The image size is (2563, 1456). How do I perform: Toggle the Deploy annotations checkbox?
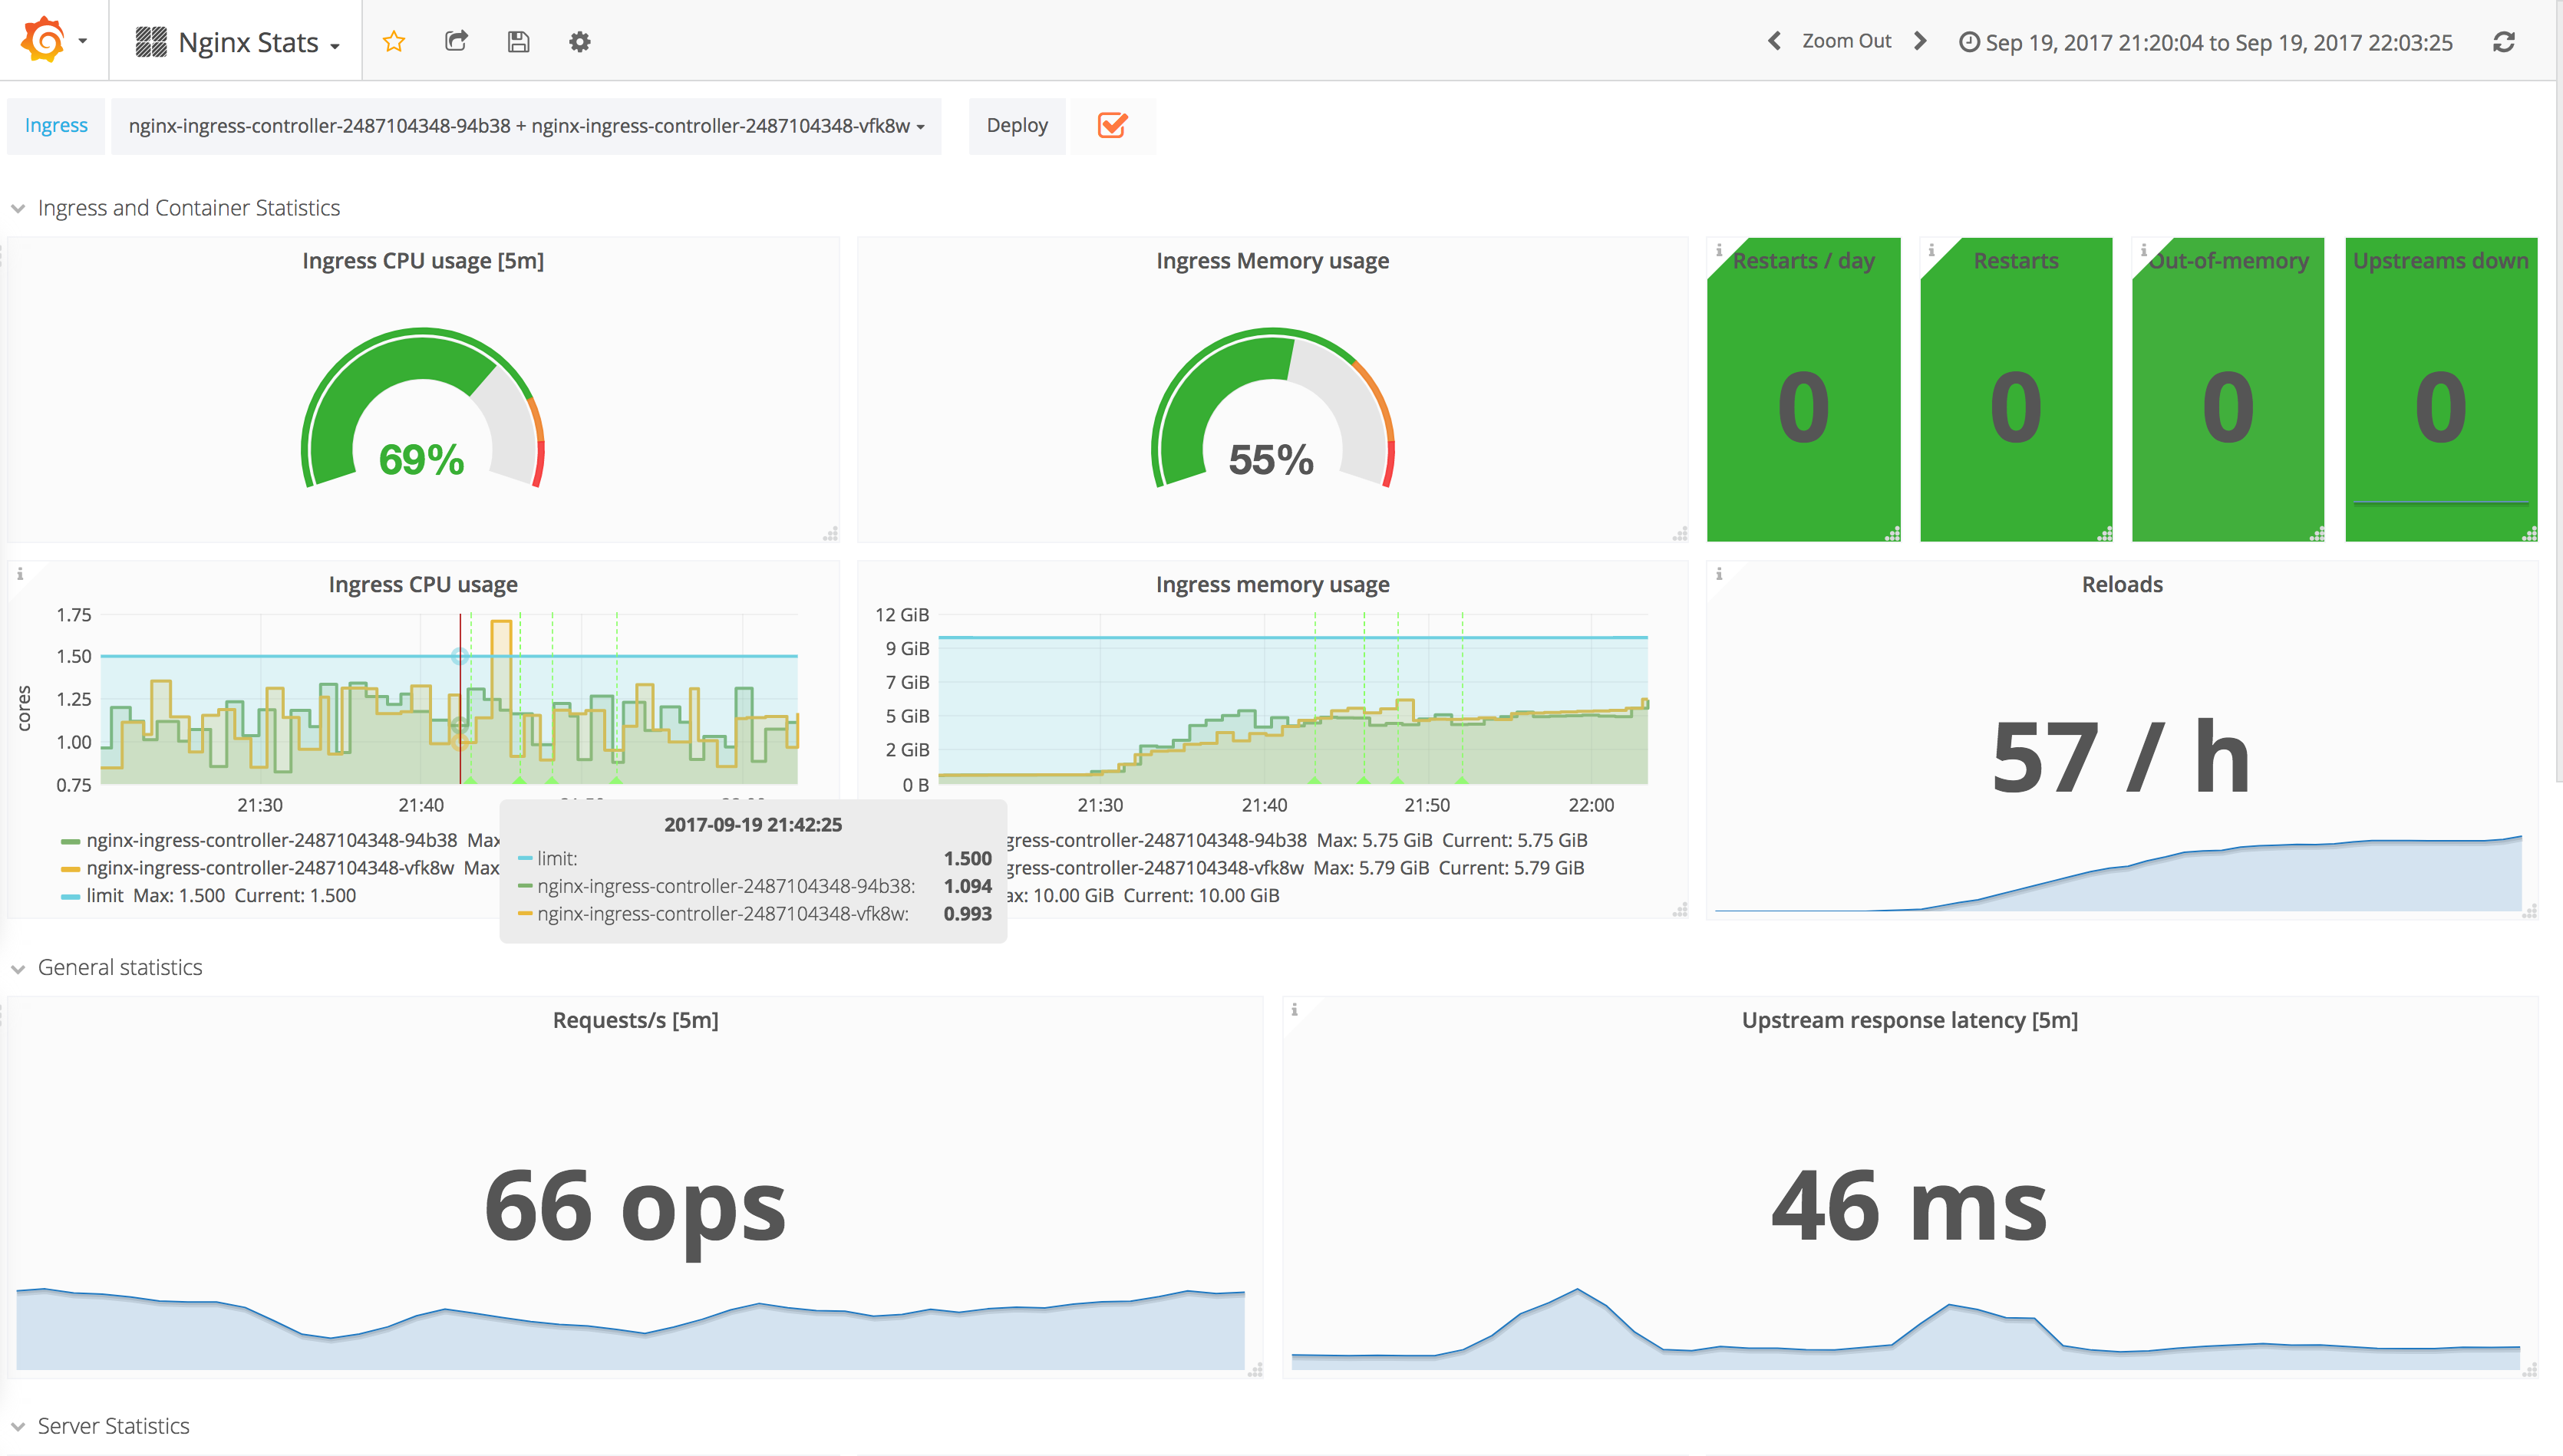tap(1112, 125)
